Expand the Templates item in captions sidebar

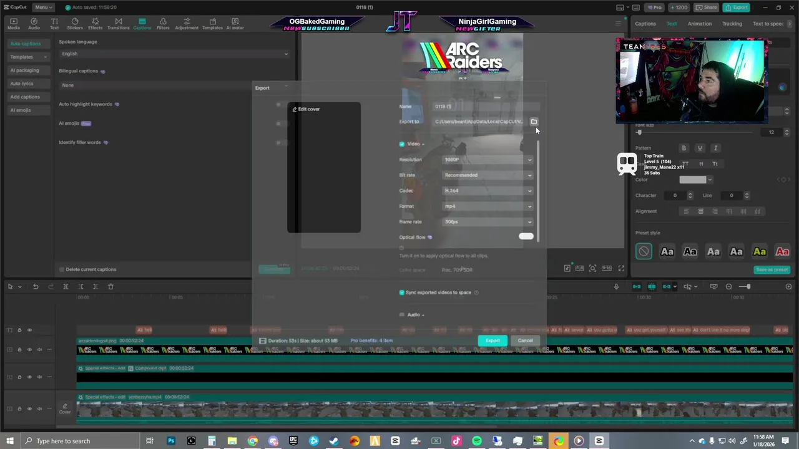(x=28, y=57)
